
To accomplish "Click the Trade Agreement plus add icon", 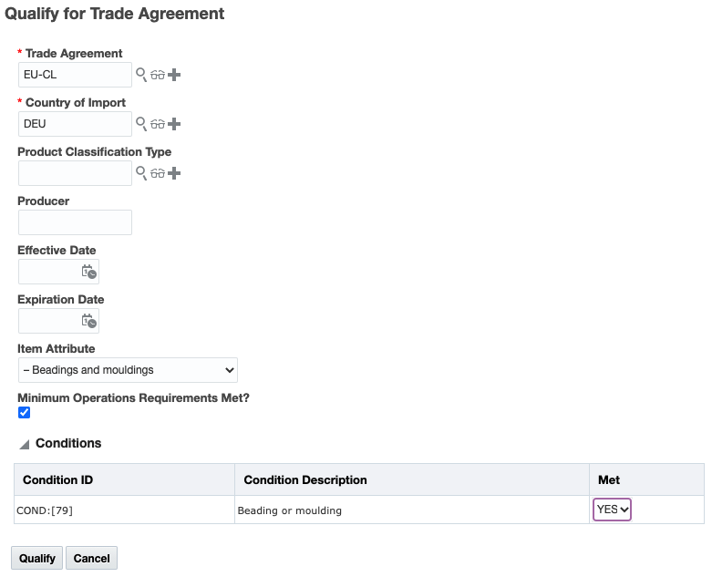I will pyautogui.click(x=174, y=75).
